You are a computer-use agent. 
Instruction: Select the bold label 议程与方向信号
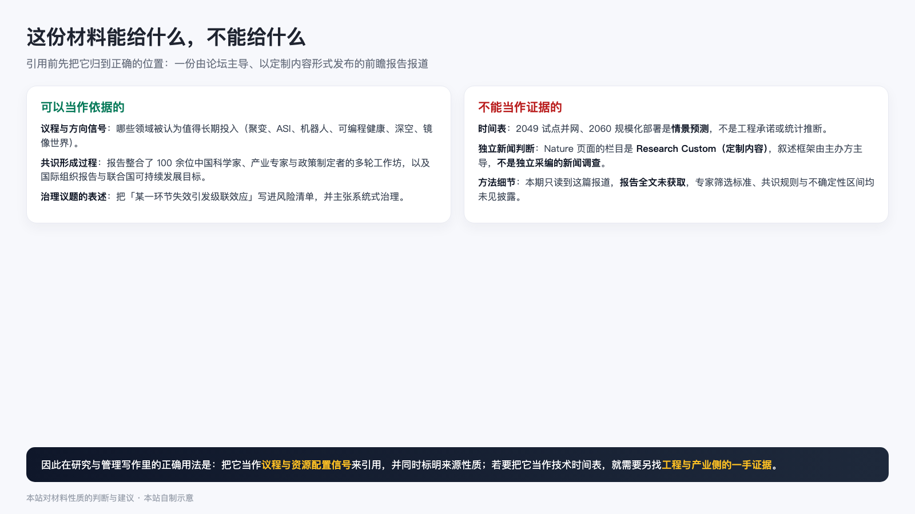(74, 129)
